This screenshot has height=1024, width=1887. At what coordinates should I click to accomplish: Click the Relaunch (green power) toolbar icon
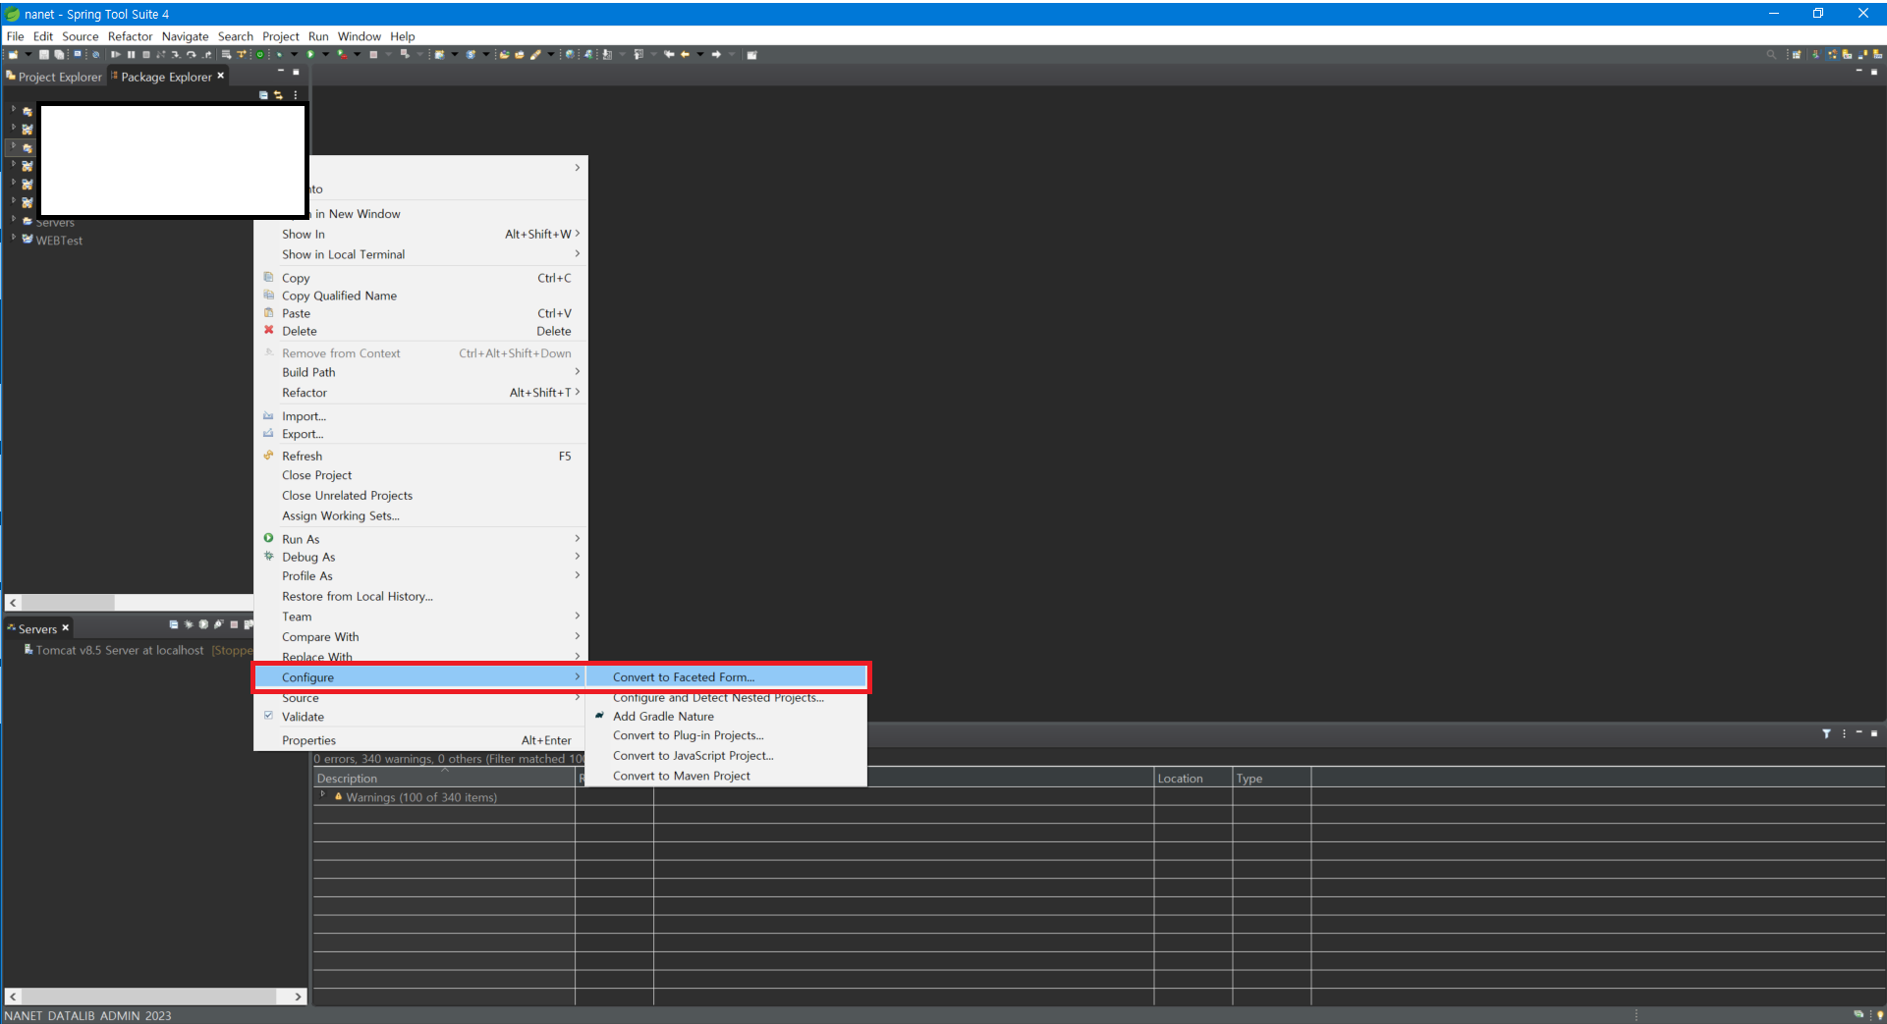259,55
